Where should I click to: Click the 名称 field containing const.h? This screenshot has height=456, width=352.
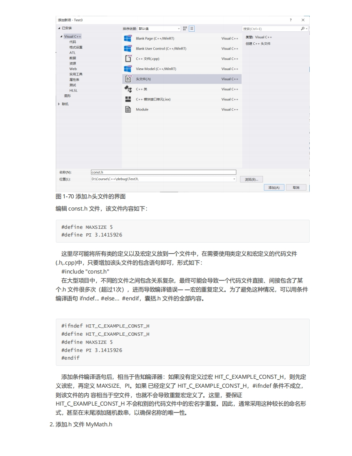[163, 172]
